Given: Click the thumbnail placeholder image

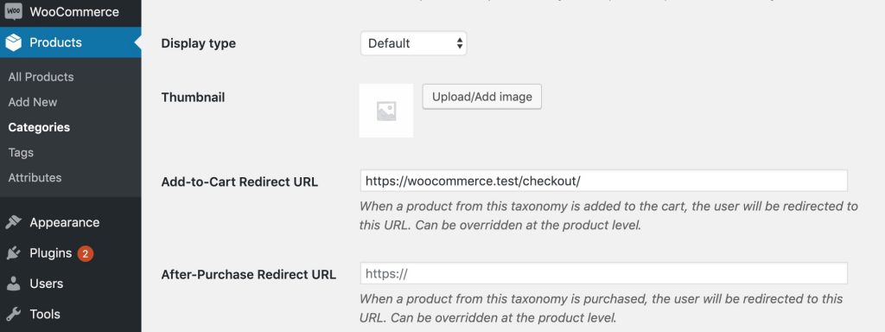Looking at the screenshot, I should [x=386, y=111].
